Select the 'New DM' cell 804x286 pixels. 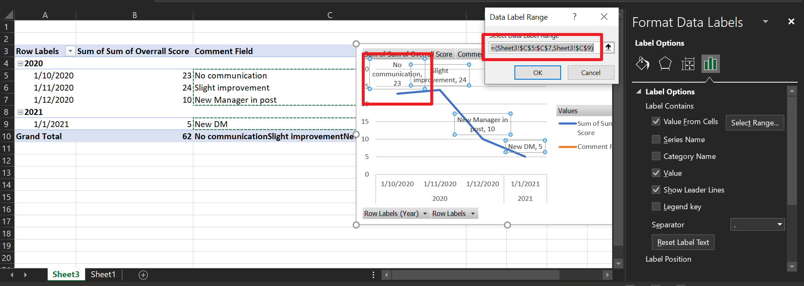[274, 124]
